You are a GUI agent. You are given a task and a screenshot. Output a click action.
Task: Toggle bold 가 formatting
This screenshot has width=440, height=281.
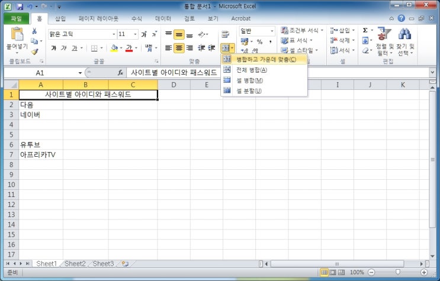pos(54,48)
